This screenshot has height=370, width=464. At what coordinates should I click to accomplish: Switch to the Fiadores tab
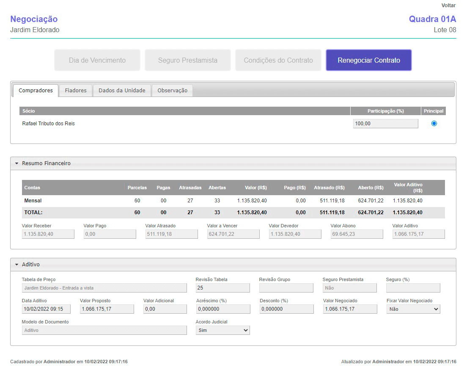[x=76, y=90]
